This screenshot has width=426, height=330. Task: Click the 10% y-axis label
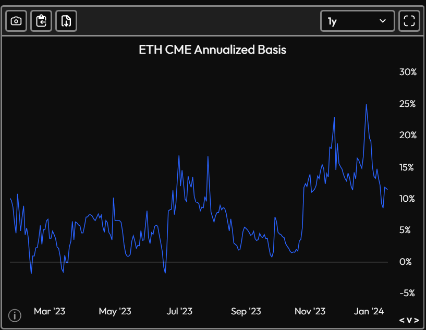407,199
